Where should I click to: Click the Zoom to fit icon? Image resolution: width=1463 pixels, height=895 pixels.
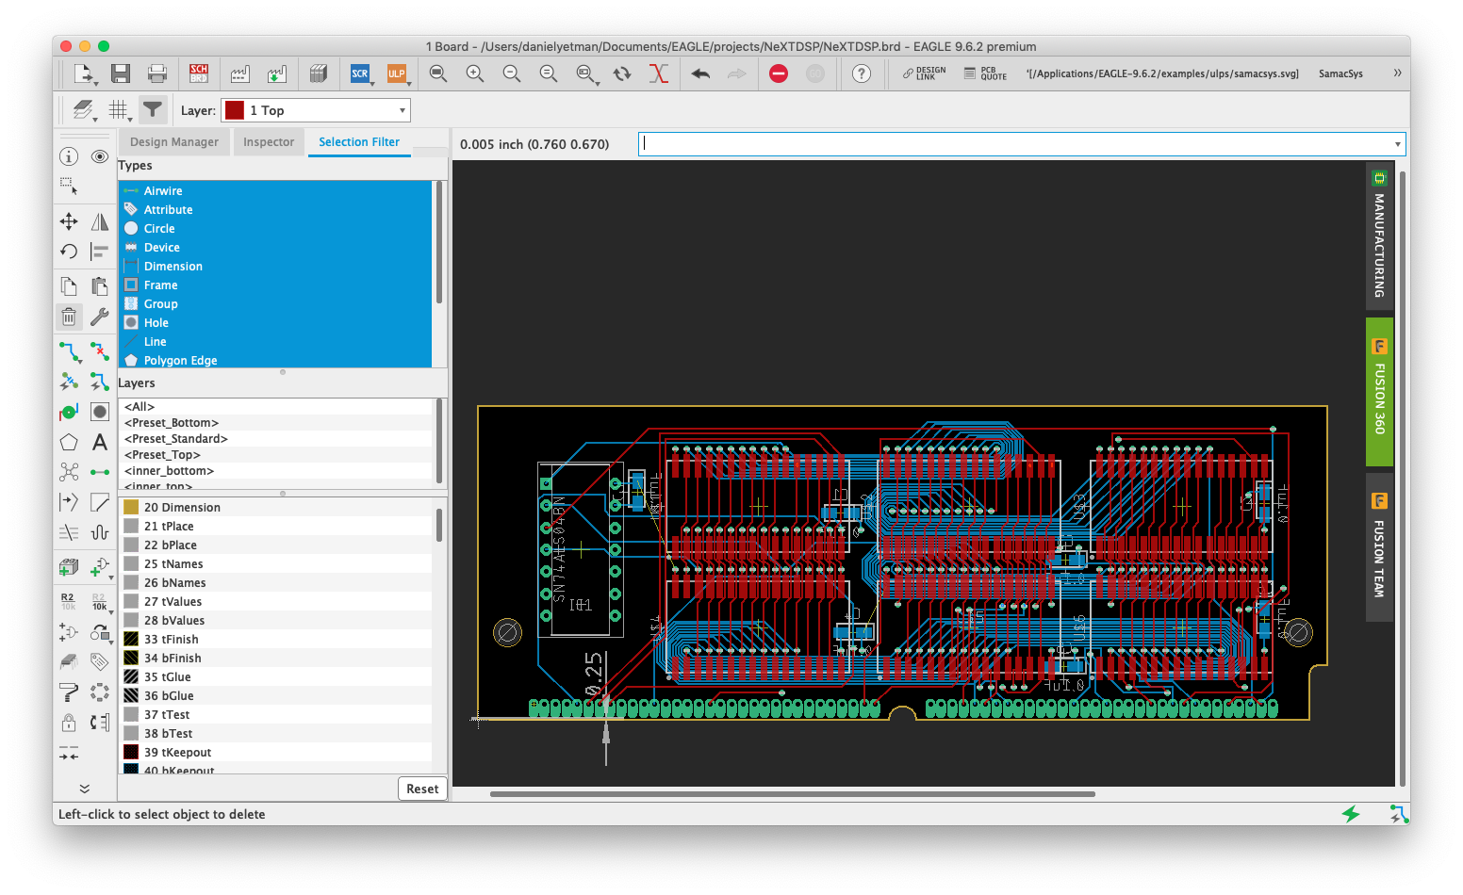click(438, 73)
